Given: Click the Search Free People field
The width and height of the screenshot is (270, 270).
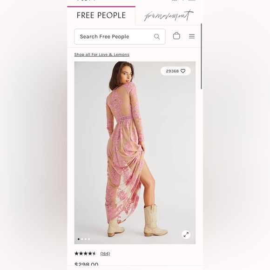Looking at the screenshot, I should (x=120, y=37).
